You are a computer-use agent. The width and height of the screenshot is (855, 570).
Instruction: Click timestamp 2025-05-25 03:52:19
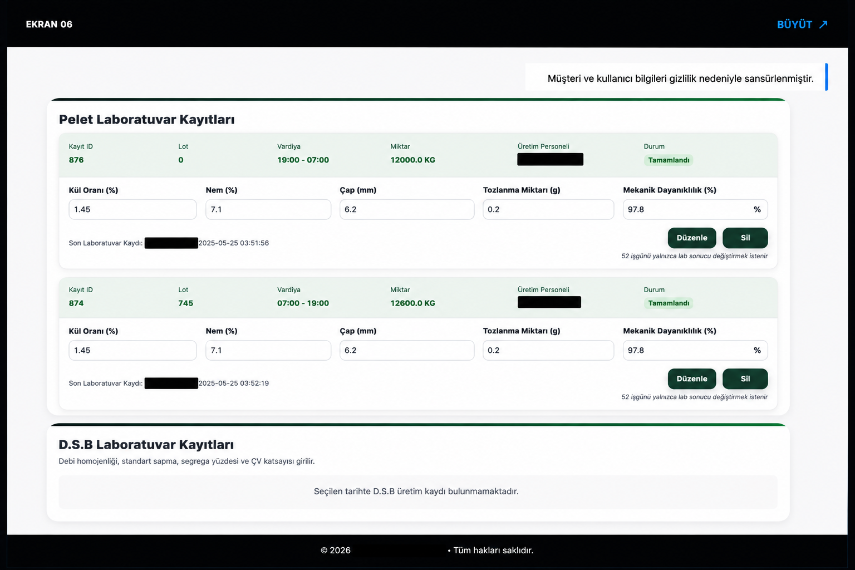tap(234, 384)
